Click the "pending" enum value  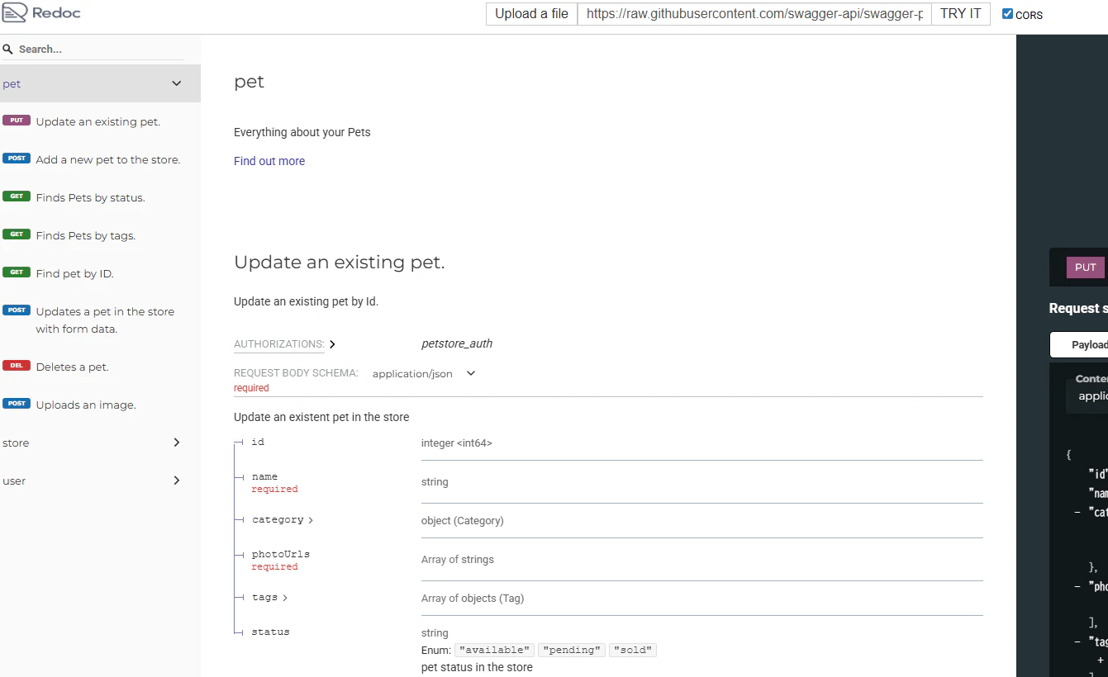tap(572, 650)
